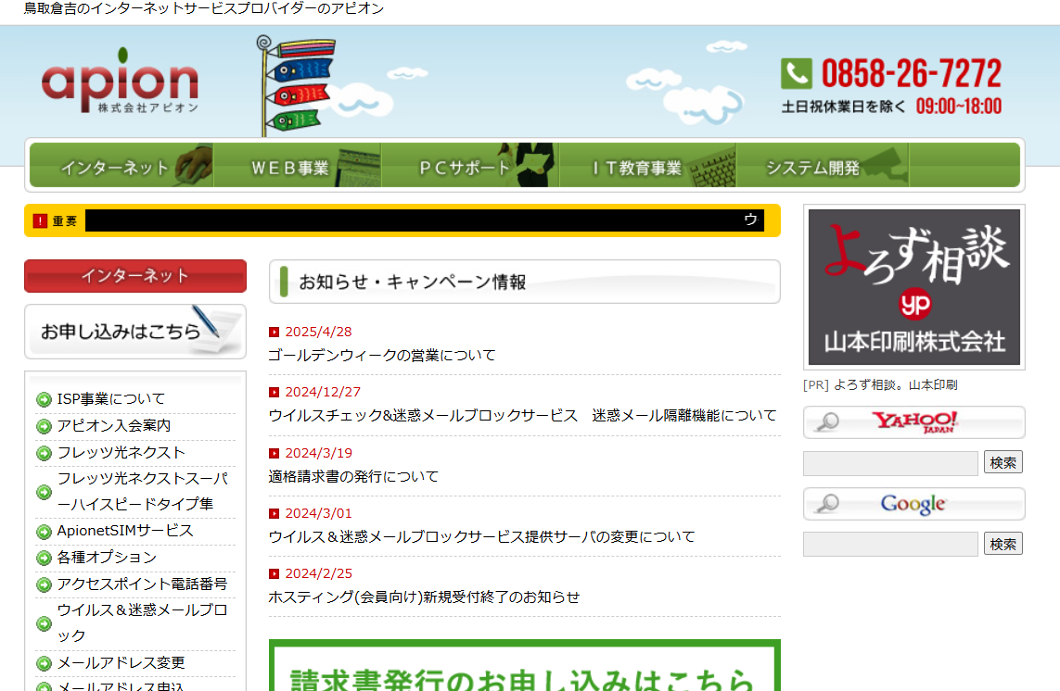Image resolution: width=1060 pixels, height=691 pixels.
Task: Click the Apion company logo
Action: pos(119,82)
